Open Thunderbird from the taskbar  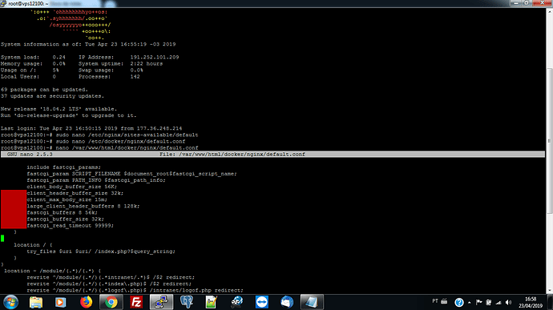click(x=287, y=302)
